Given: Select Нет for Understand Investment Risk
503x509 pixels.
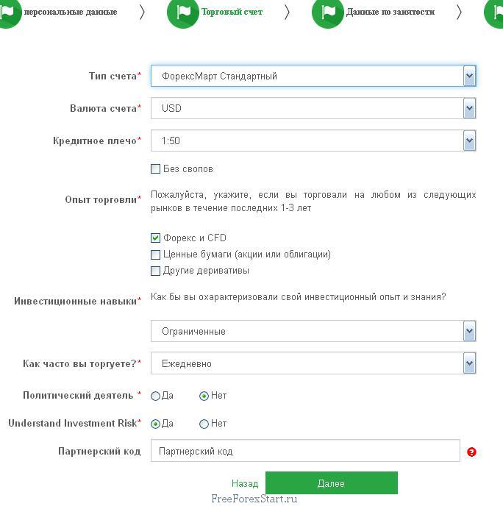Looking at the screenshot, I should pos(204,424).
